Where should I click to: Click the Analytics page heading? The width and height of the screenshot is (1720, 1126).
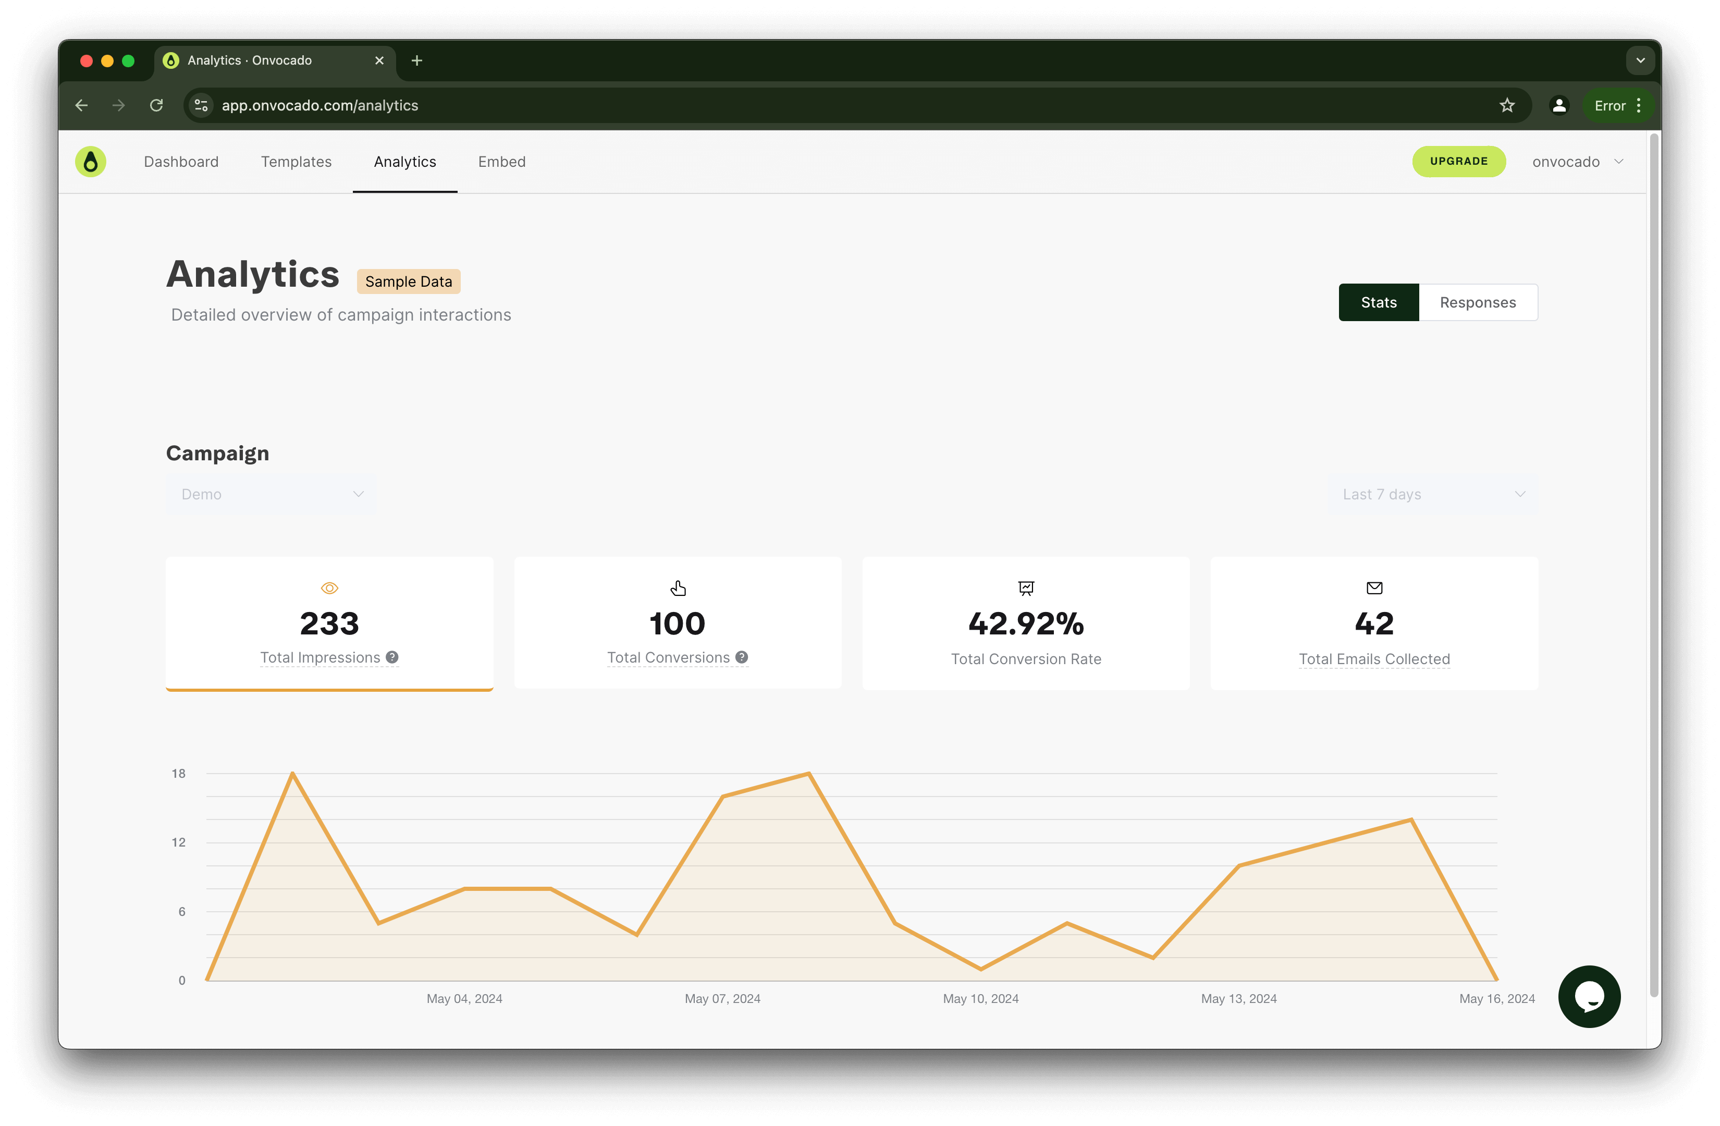pyautogui.click(x=253, y=275)
